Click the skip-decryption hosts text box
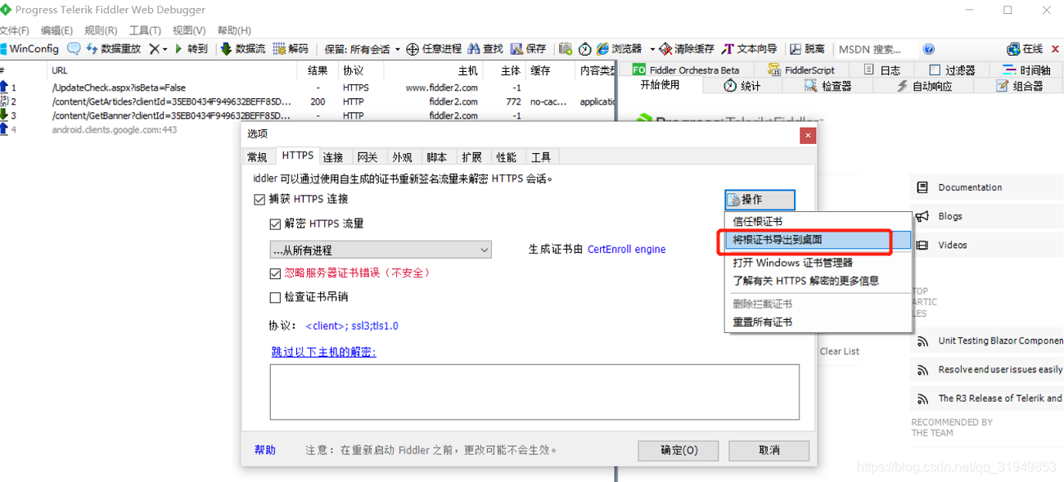1064x482 pixels. (x=534, y=392)
